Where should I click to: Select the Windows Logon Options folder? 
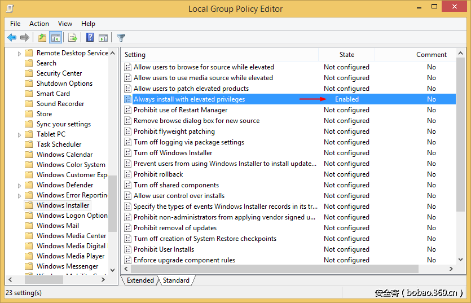[x=72, y=216]
